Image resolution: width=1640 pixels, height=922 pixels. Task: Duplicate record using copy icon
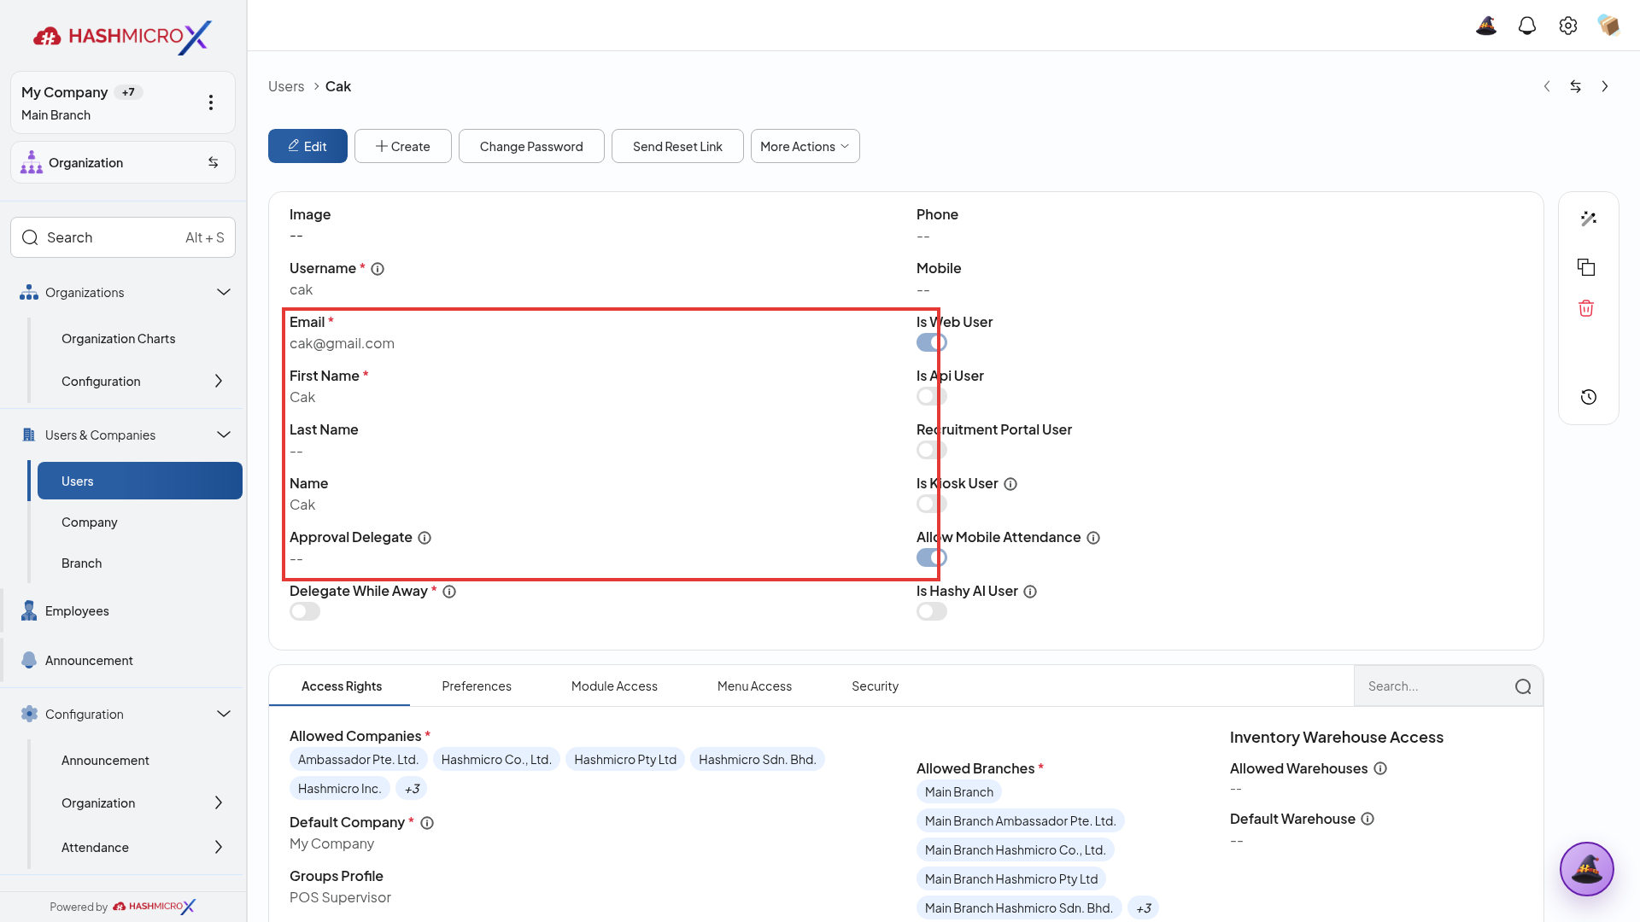pos(1586,267)
